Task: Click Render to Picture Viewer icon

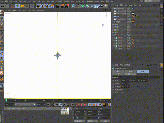Action: (63, 6)
